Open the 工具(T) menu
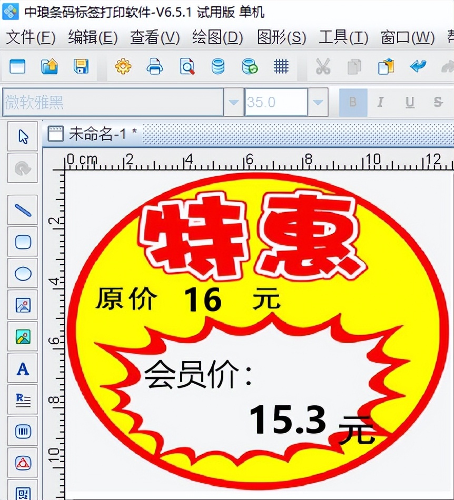454x500 pixels. 343,37
